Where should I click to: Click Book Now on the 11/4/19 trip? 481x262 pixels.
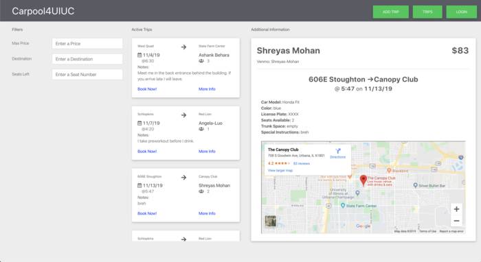point(147,89)
